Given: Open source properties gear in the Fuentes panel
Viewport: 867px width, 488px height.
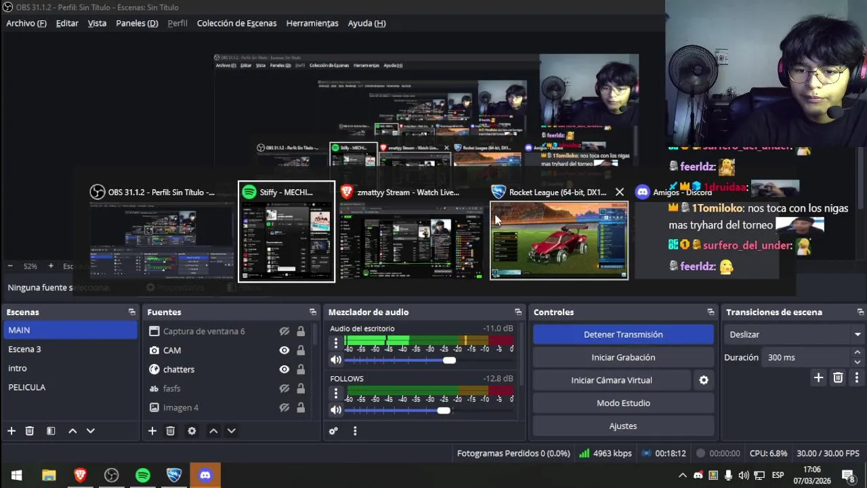Looking at the screenshot, I should tap(192, 431).
